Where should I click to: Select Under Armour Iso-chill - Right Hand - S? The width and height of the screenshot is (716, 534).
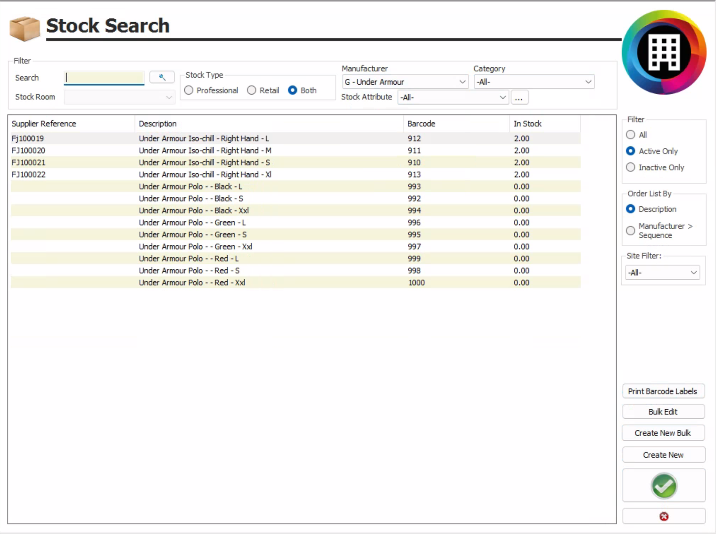(205, 162)
